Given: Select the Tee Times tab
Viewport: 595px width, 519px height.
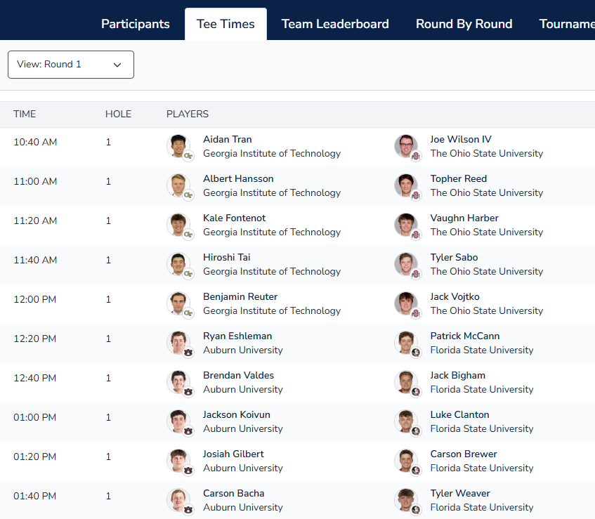Looking at the screenshot, I should [225, 24].
